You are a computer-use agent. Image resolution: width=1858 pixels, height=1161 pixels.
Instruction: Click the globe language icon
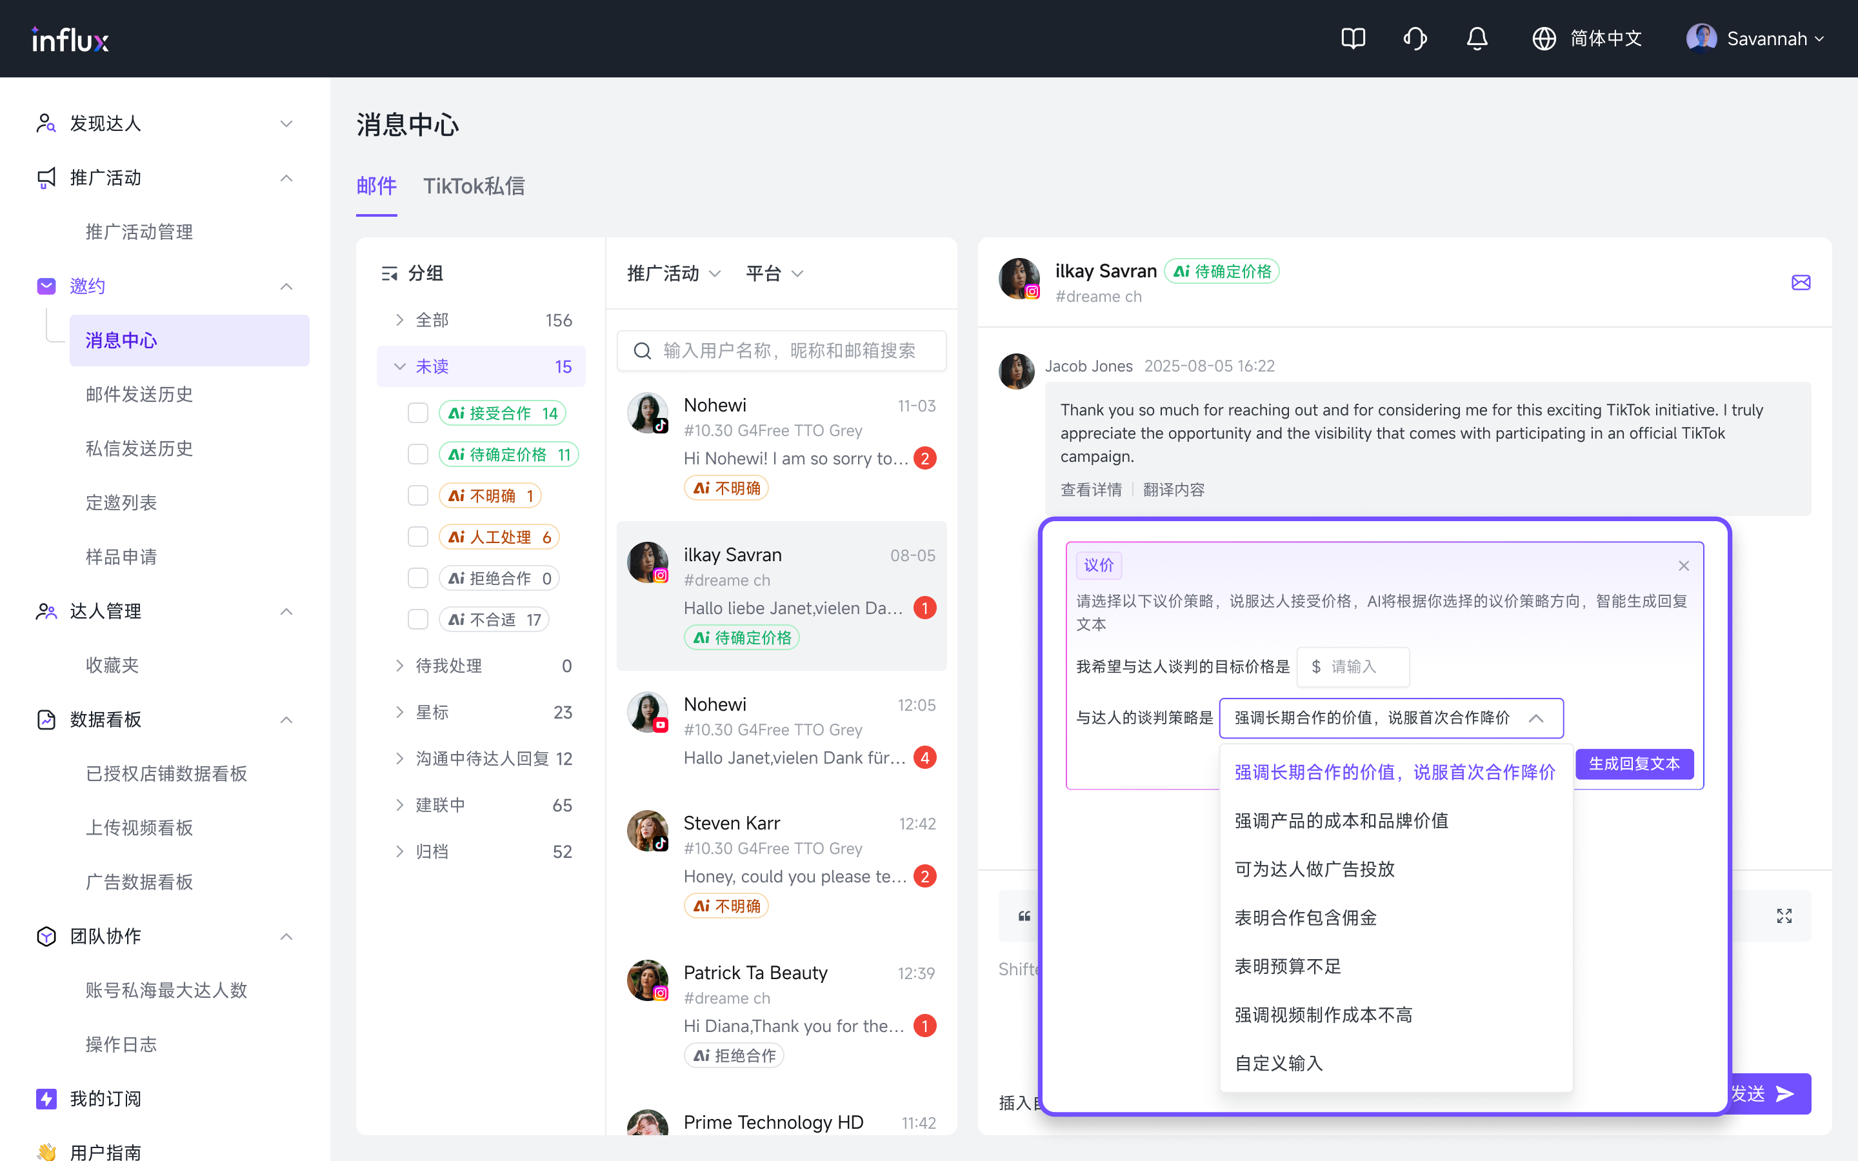click(x=1543, y=39)
